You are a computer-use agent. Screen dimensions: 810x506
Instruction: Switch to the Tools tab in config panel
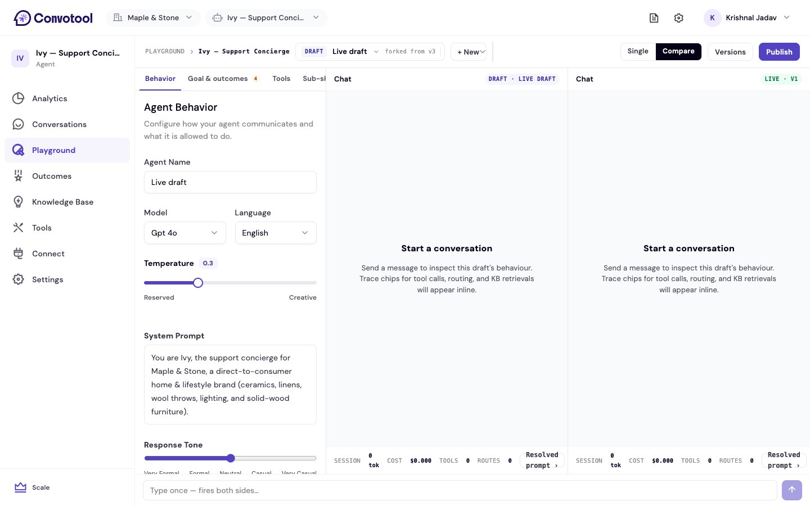281,79
